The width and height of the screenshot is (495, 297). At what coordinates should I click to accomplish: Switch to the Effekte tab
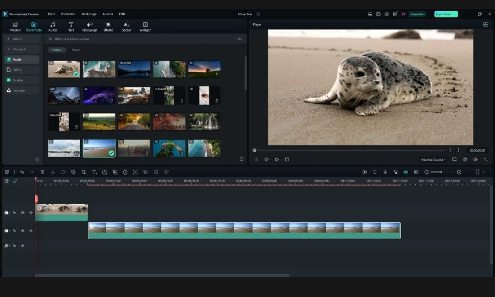pos(108,27)
